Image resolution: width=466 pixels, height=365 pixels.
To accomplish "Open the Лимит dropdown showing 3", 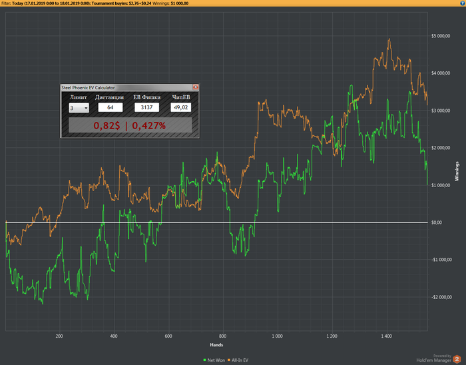I will click(79, 108).
